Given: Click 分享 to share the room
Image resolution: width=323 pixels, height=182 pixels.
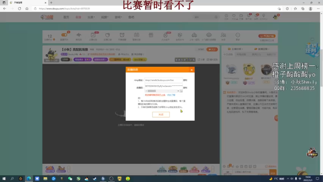Looking at the screenshot, I should [201, 59].
